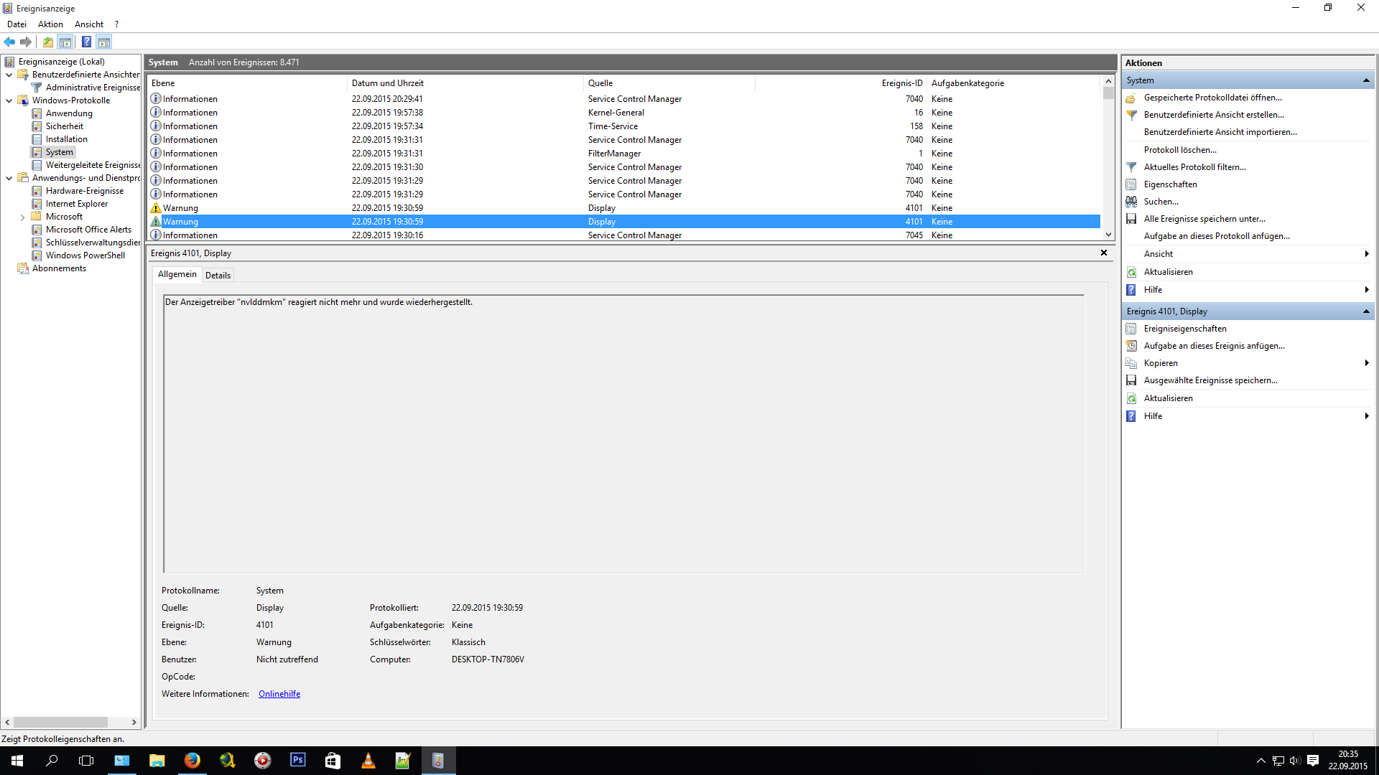Toggle the action pane toolbar icon
The height and width of the screenshot is (775, 1379).
pyautogui.click(x=104, y=42)
